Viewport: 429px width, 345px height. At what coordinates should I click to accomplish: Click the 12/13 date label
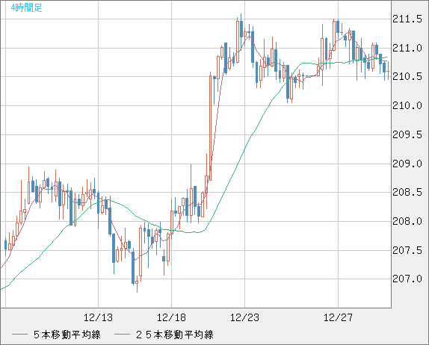click(98, 317)
